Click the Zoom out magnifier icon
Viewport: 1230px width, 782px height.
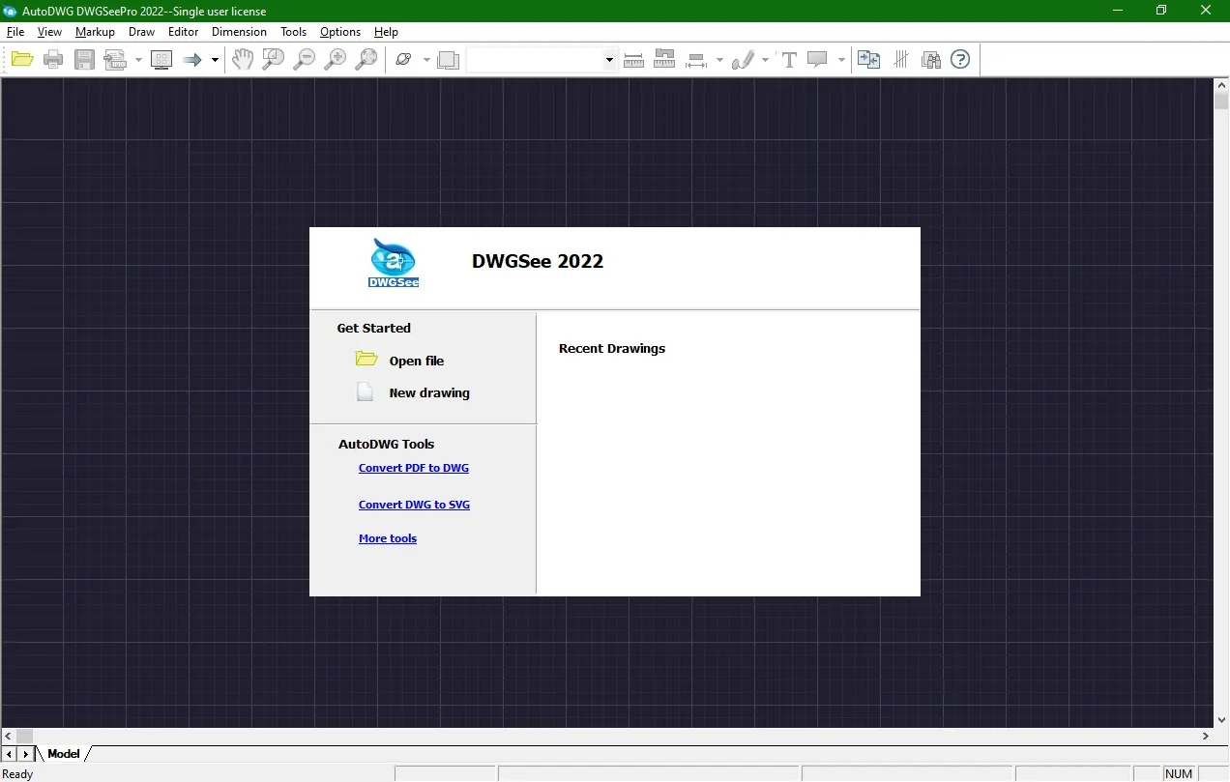coord(305,60)
